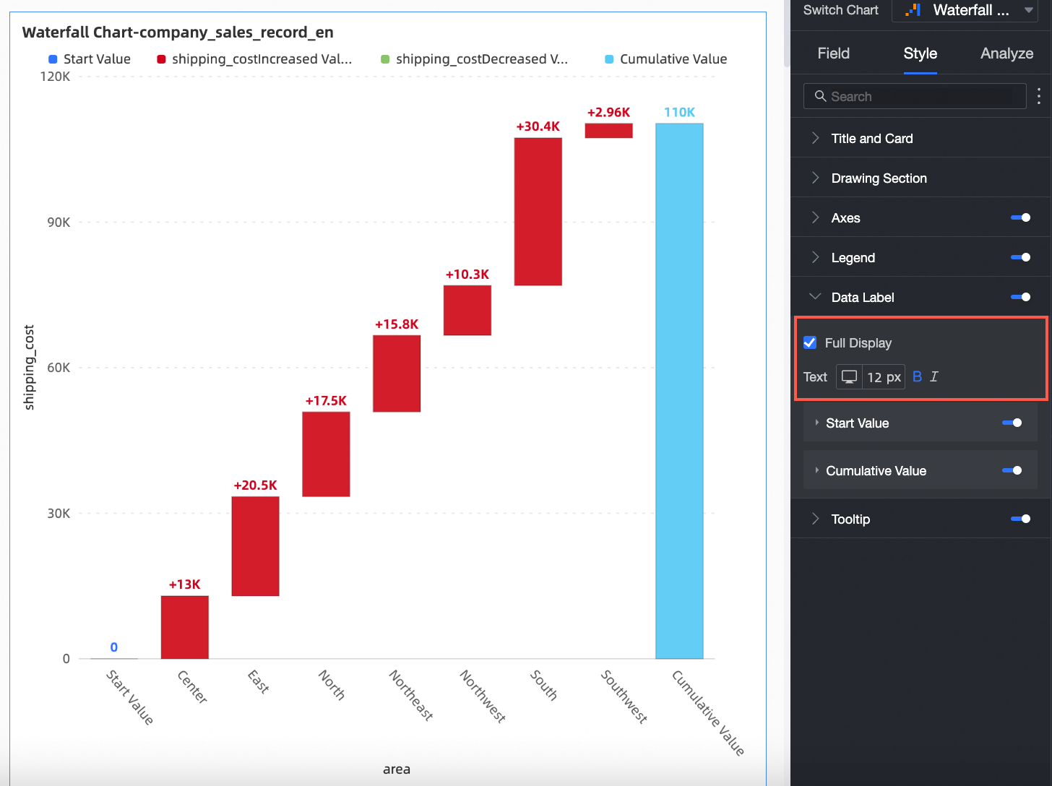1052x786 pixels.
Task: Click the '+30.4K' data label
Action: point(538,126)
